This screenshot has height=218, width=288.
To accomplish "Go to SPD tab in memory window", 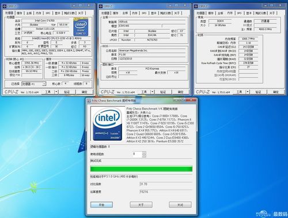I will coord(239,13).
